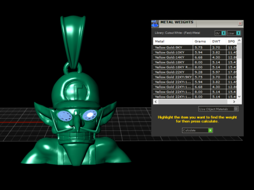Viewport: 254px width, 190px height.
Task: Click the Library: Cutout White label
Action: point(177,33)
